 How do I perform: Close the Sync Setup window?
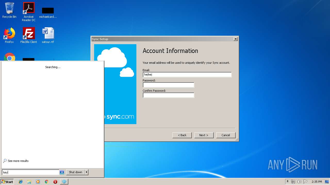pyautogui.click(x=235, y=39)
